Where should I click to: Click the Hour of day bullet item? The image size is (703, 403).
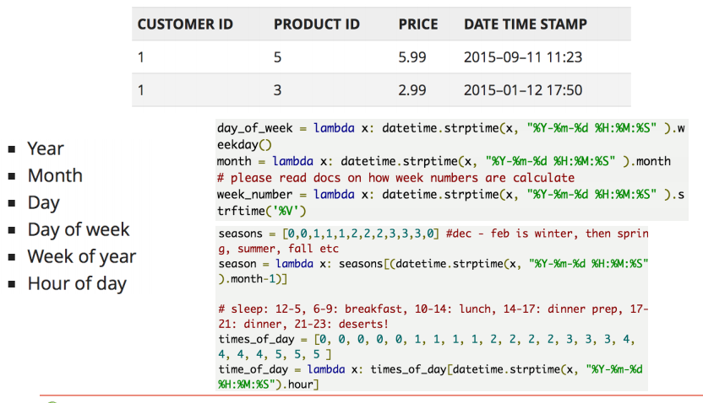77,284
